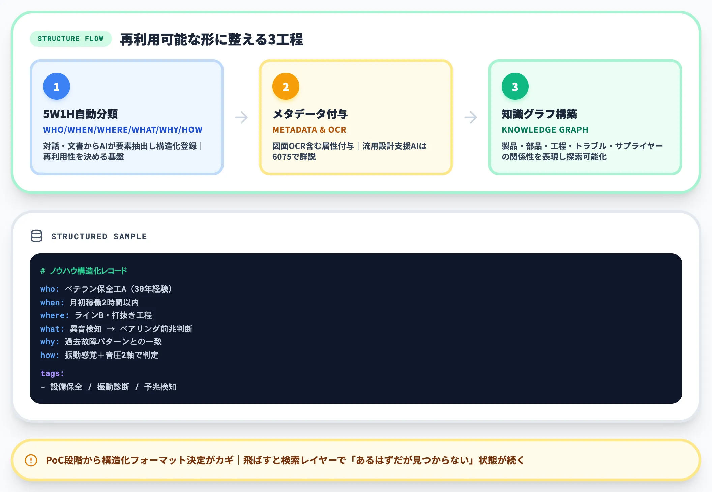Click WHO/WHEN/WHERE/WHAT/WHY/HOW subtitle
The width and height of the screenshot is (712, 492).
123,130
